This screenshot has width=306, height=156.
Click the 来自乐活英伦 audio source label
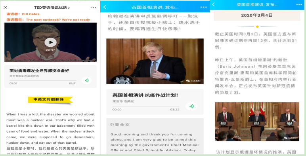point(123,101)
